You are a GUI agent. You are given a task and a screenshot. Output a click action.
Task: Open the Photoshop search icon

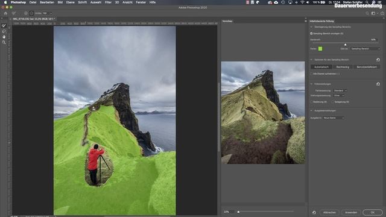[x=367, y=13]
